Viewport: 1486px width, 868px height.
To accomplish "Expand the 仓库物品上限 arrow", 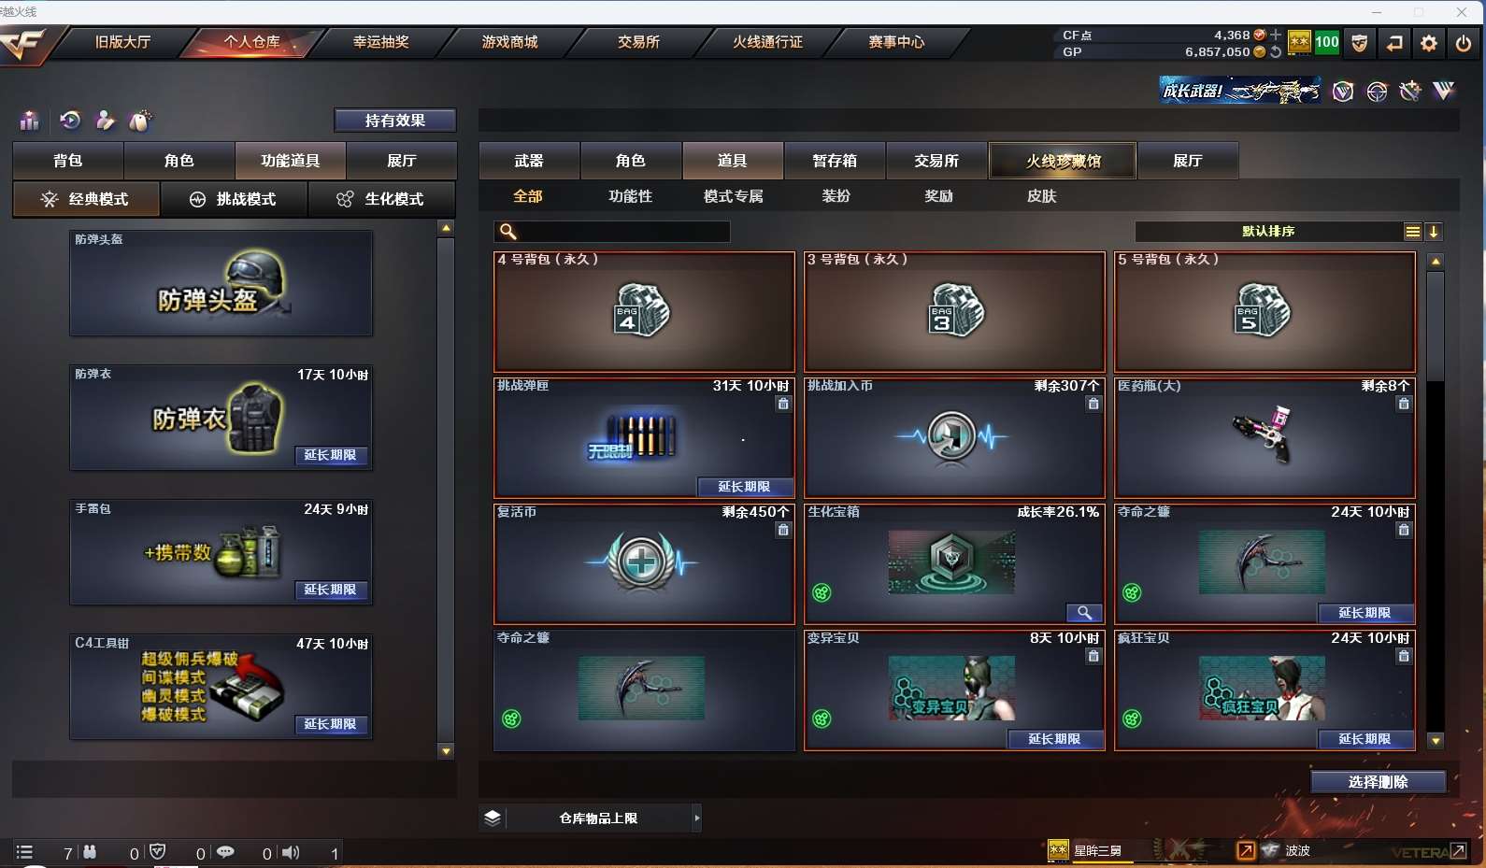I will (x=696, y=818).
